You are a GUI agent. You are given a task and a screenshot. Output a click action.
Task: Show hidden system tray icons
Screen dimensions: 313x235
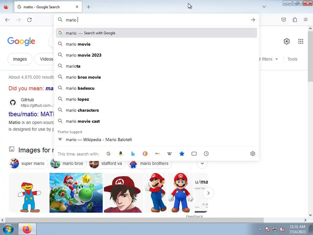[260, 229]
